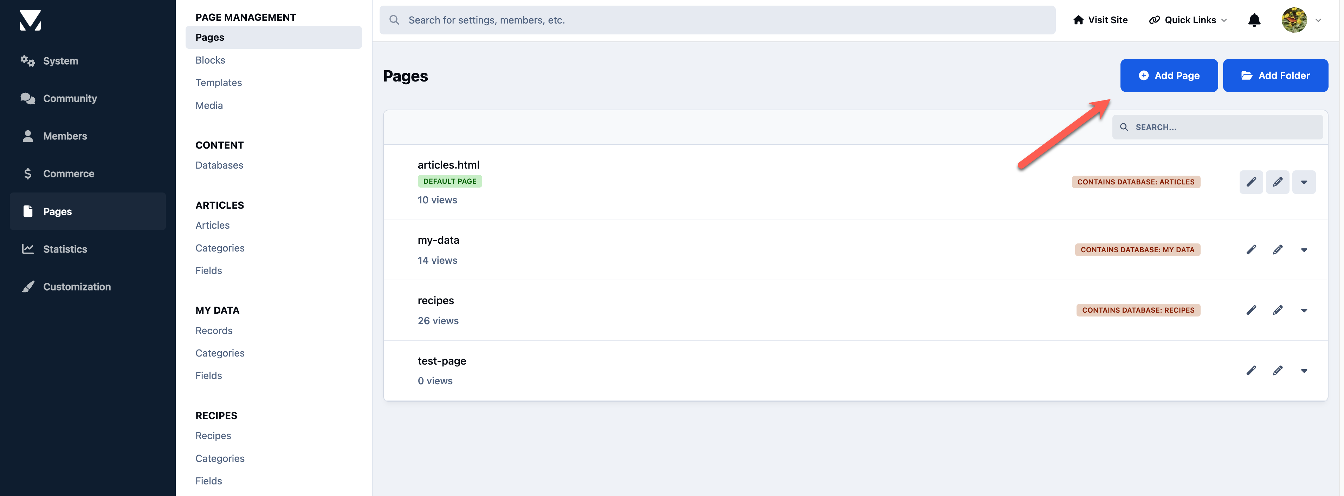This screenshot has width=1344, height=496.
Task: Open Categories under Recipes heading
Action: [x=220, y=458]
